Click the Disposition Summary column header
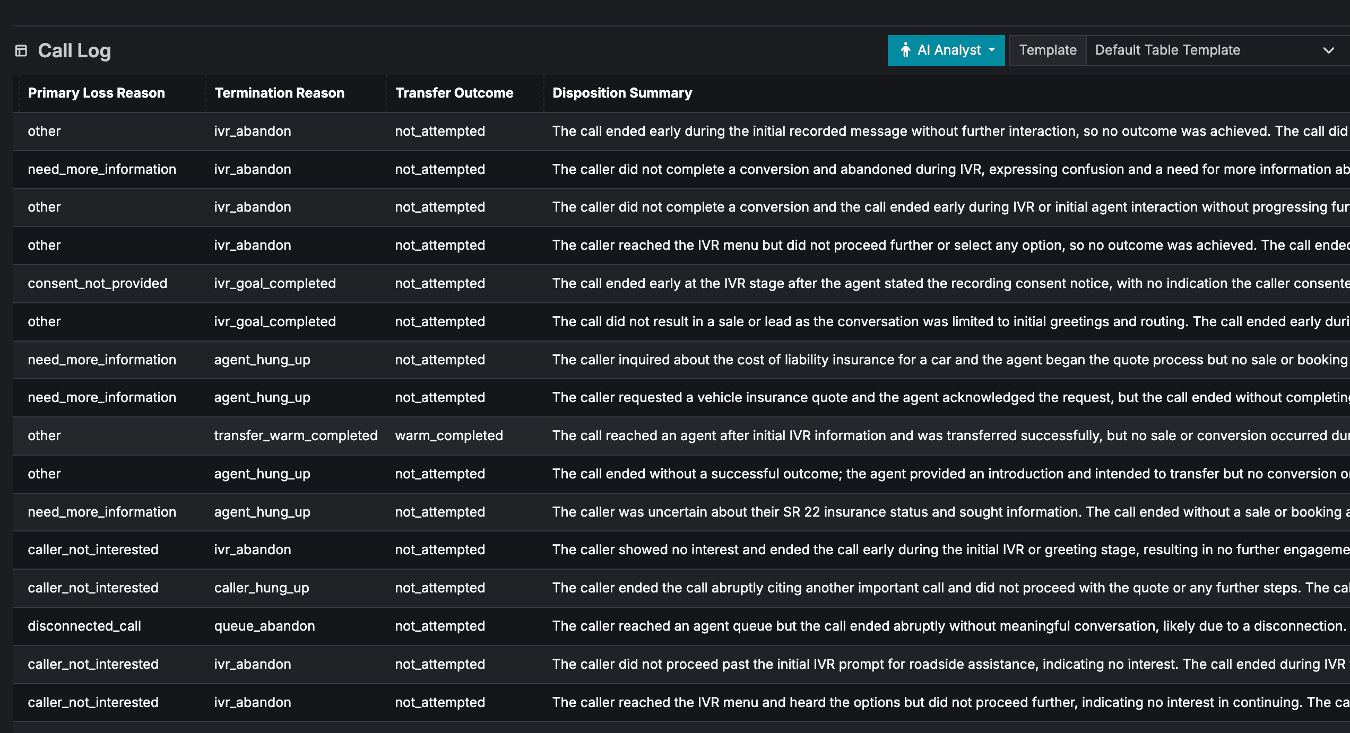 pyautogui.click(x=622, y=92)
